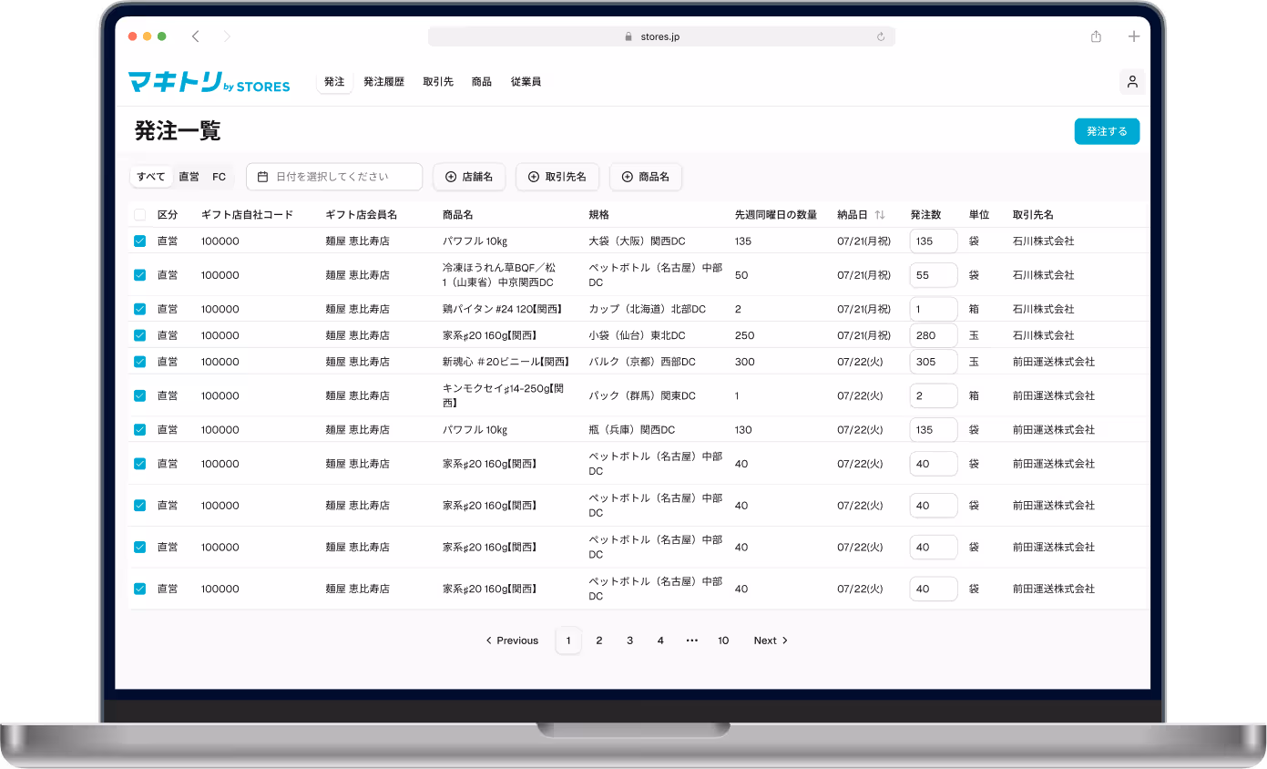The height and width of the screenshot is (769, 1267).
Task: Open the date picker field
Action: coord(334,177)
